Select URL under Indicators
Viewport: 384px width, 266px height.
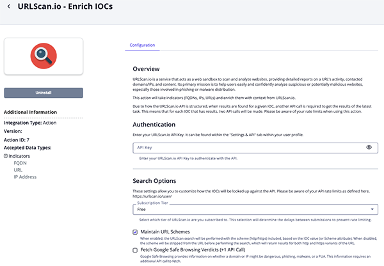18,170
